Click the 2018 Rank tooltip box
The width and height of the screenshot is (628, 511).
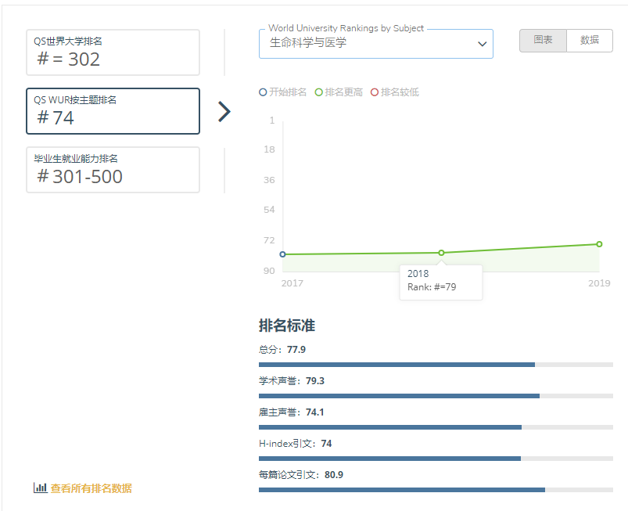440,282
